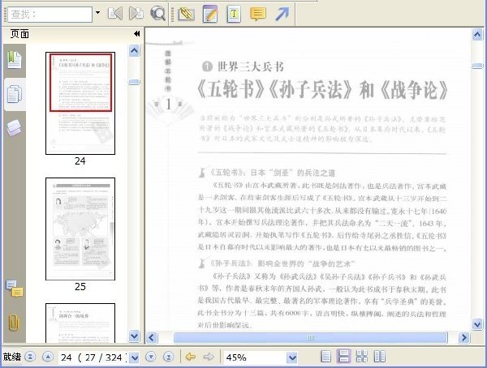The height and width of the screenshot is (368, 487).
Task: Select the page 25 thumbnail
Action: [80, 229]
